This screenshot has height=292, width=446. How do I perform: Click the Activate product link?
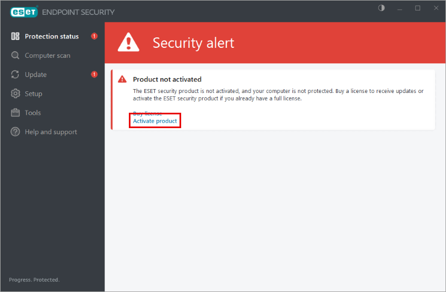click(x=155, y=121)
